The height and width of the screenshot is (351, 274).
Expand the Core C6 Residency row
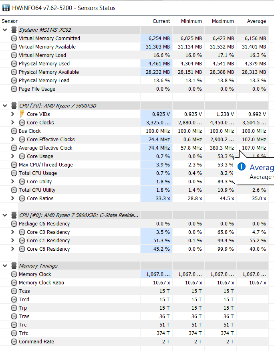(13, 249)
